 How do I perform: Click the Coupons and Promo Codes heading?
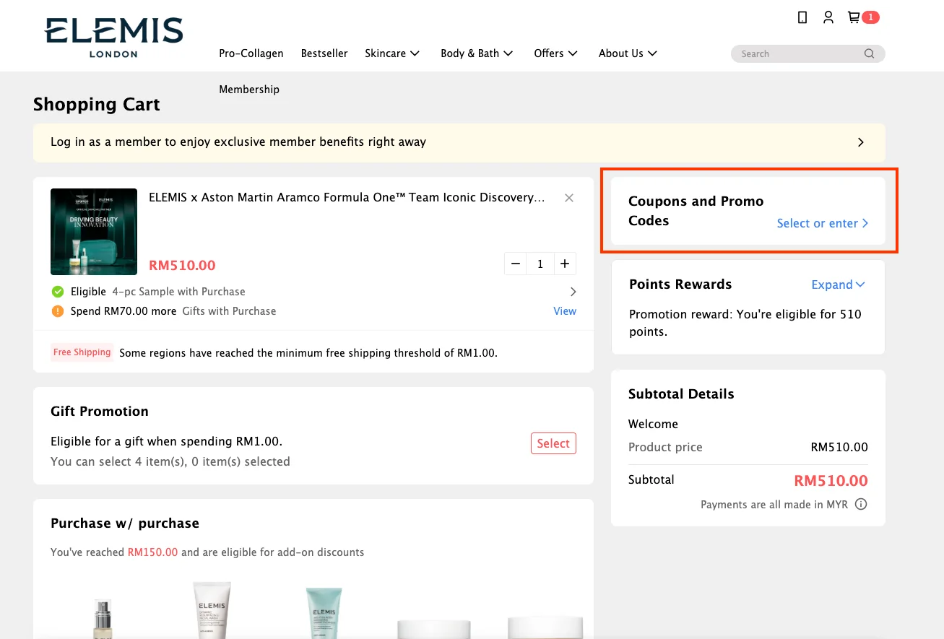pos(696,211)
